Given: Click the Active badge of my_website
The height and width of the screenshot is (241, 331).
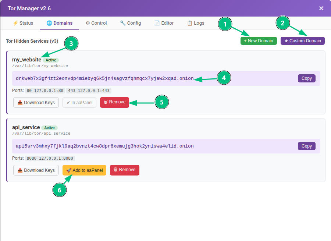Looking at the screenshot, I should tap(51, 60).
